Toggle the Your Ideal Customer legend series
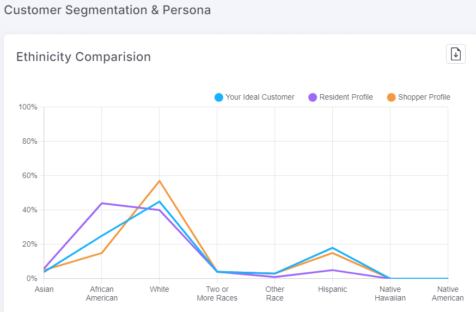The height and width of the screenshot is (312, 476). [254, 97]
